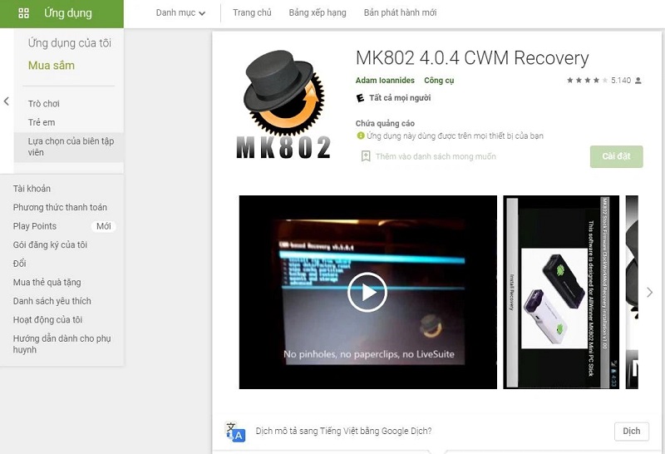
Task: Open Hoạt động của tôi
Action: [x=47, y=319]
